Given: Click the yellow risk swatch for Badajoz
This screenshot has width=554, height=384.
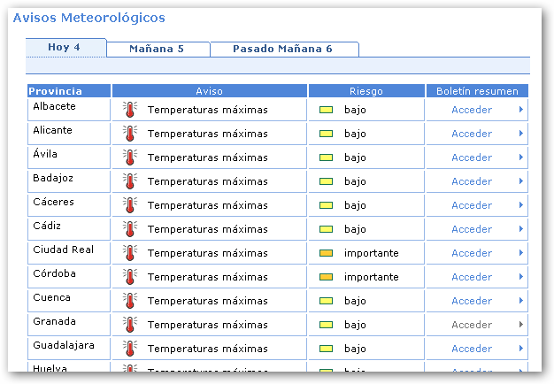Looking at the screenshot, I should click(x=326, y=181).
